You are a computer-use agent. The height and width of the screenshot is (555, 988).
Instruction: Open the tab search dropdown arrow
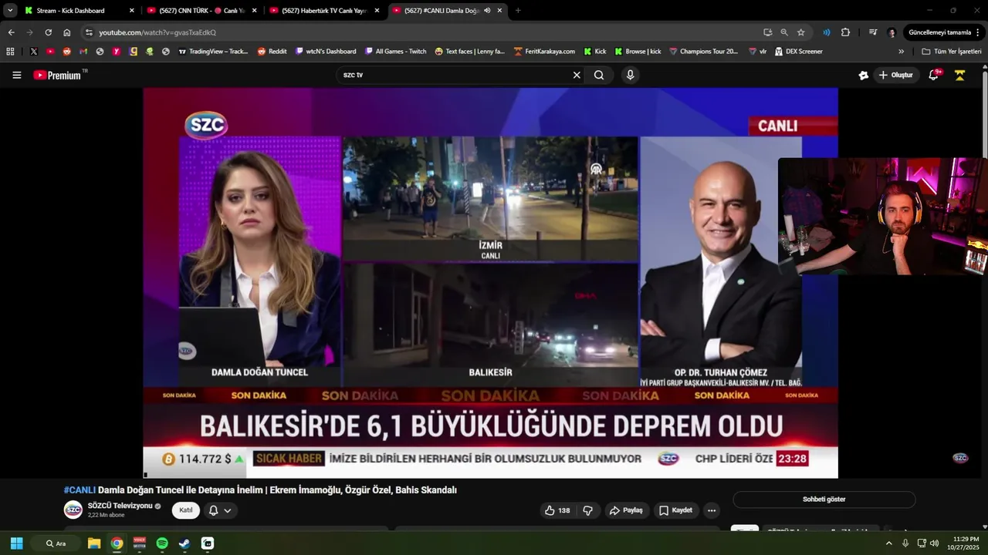click(10, 11)
